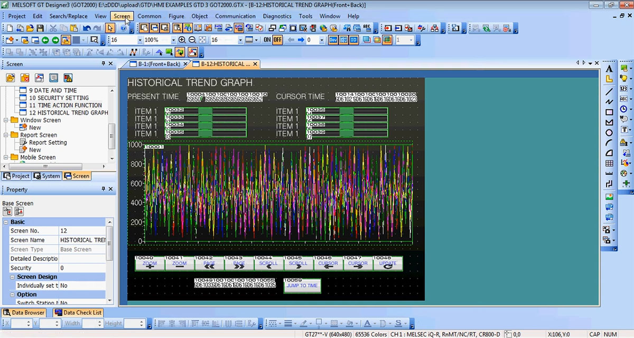Click the blue next device arrow icon

301,40
